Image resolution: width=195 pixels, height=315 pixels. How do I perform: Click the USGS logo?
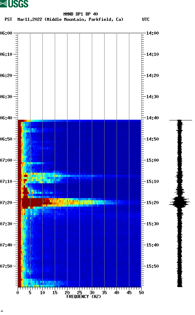click(x=14, y=4)
